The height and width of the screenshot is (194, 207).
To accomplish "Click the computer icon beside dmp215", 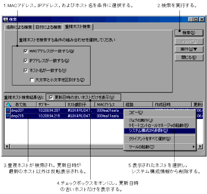I will (x=8, y=116).
